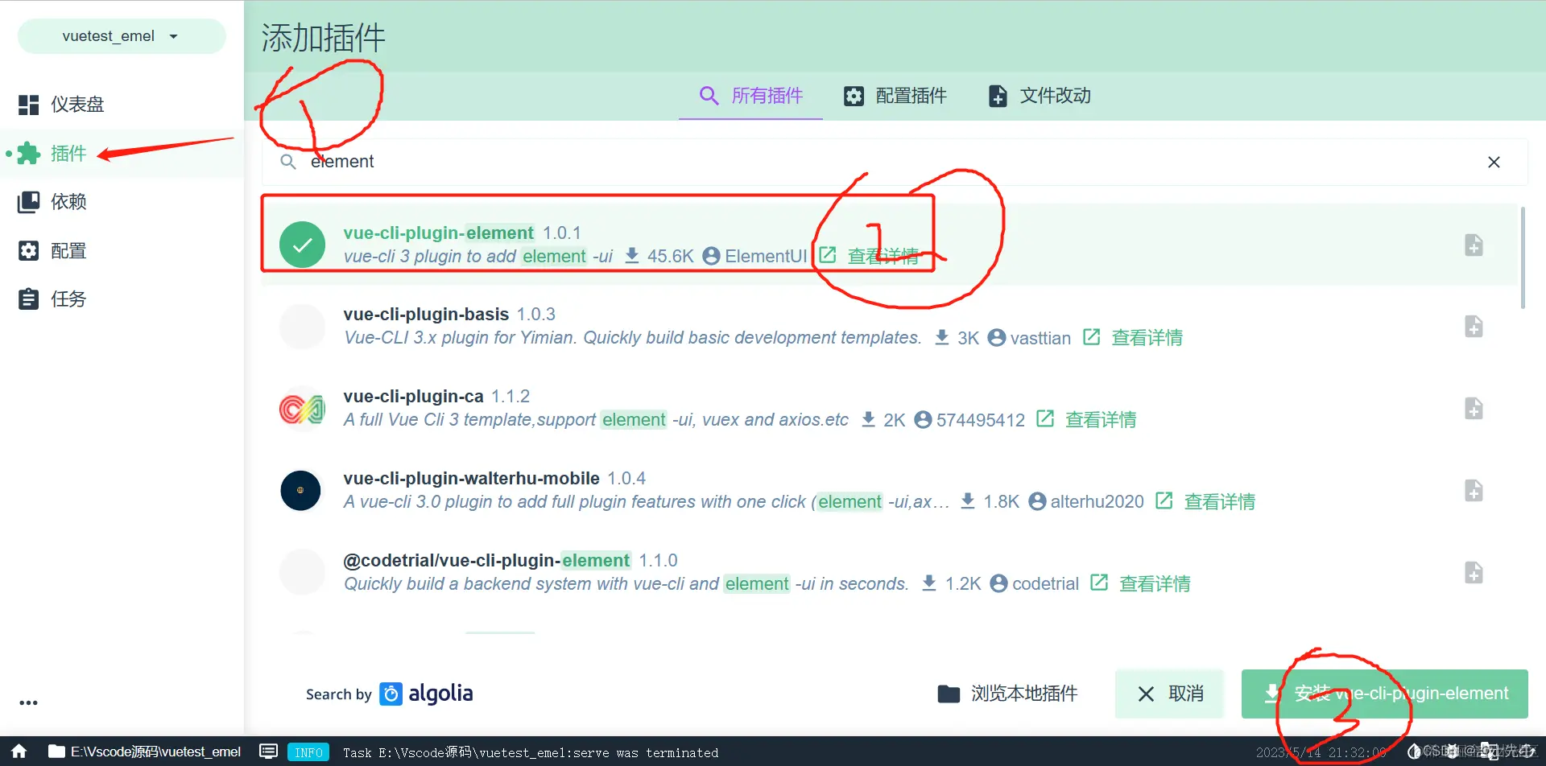
Task: Click the home icon in status bar
Action: [19, 752]
